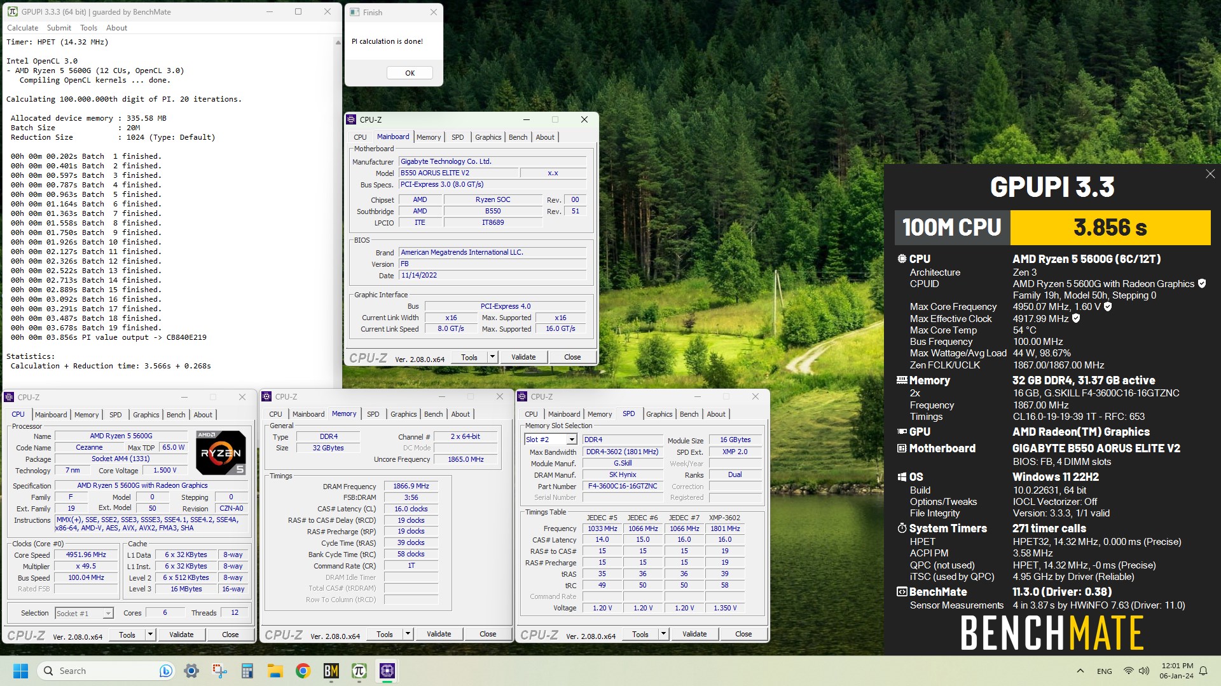Click the PI value output line CB840E219
Viewport: 1221px width, 686px height.
coord(109,337)
